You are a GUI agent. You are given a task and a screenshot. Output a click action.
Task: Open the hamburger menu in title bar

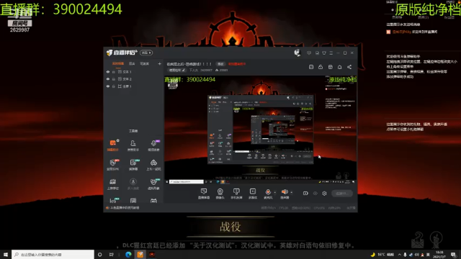point(331,53)
